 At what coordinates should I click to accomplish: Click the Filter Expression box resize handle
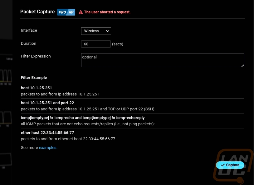242,65
